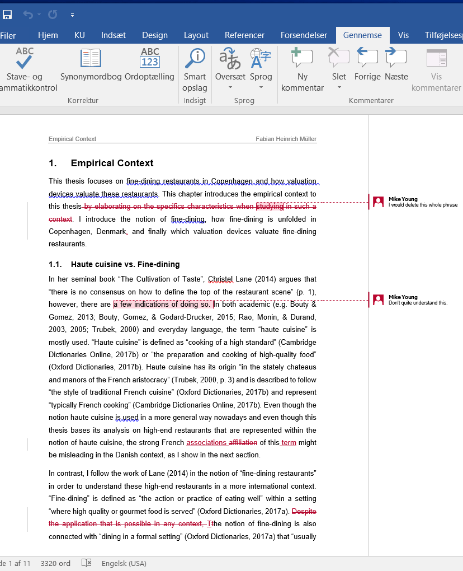The image size is (463, 571).
Task: Click the proofing errors book icon
Action: [86, 563]
